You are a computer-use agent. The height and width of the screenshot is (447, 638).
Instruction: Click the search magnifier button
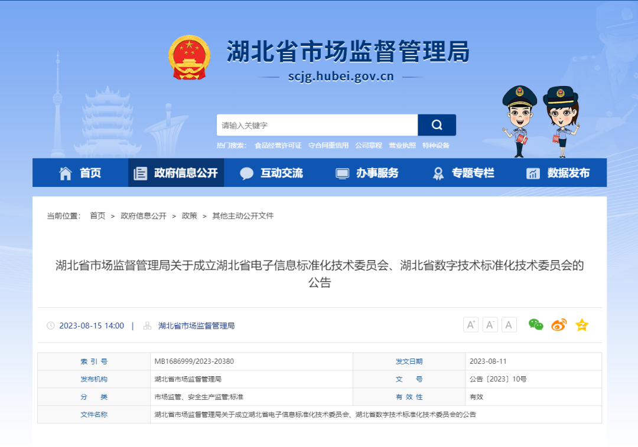point(437,125)
